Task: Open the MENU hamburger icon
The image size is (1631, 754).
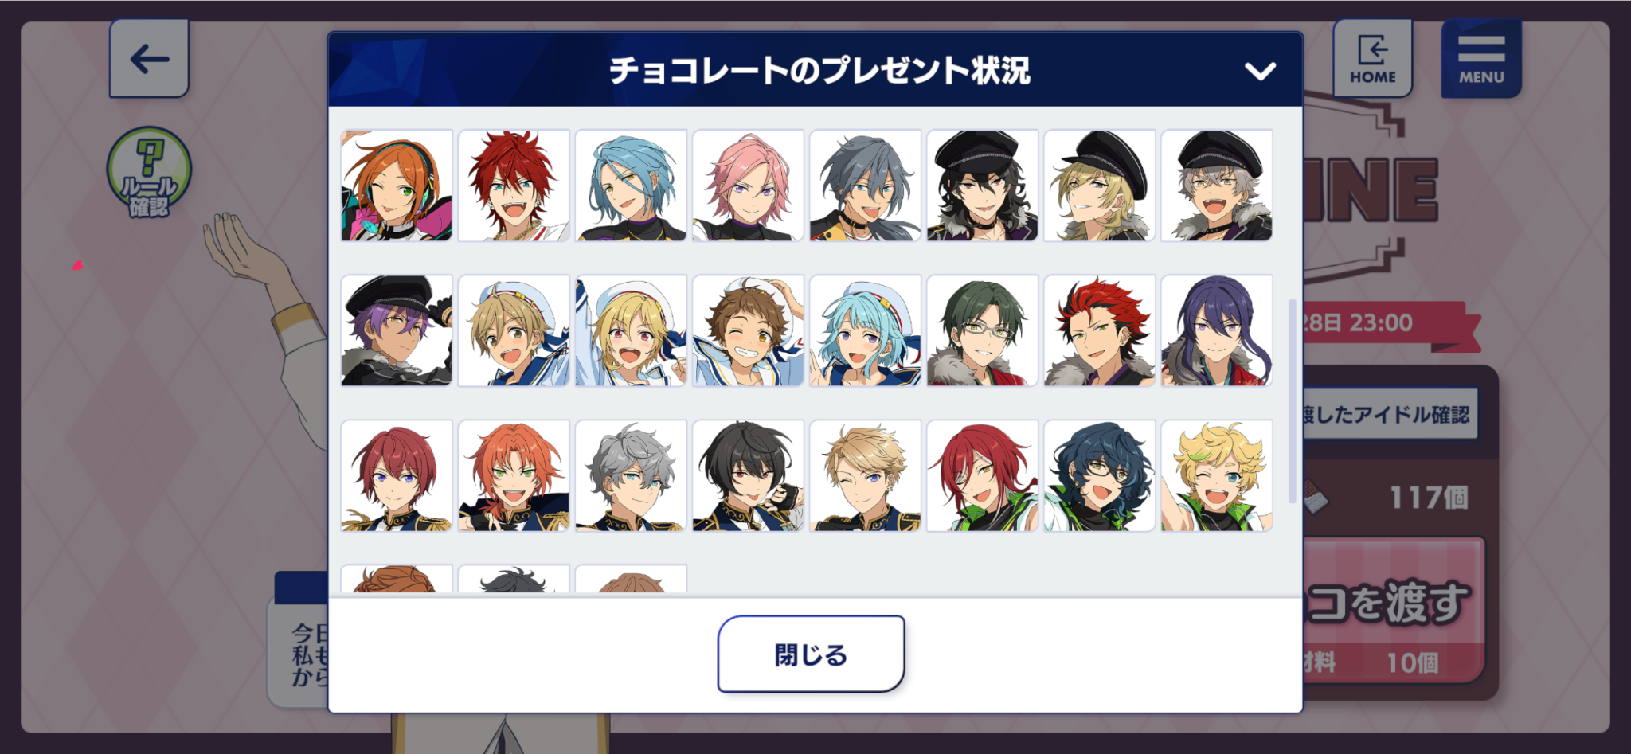Action: pos(1481,58)
